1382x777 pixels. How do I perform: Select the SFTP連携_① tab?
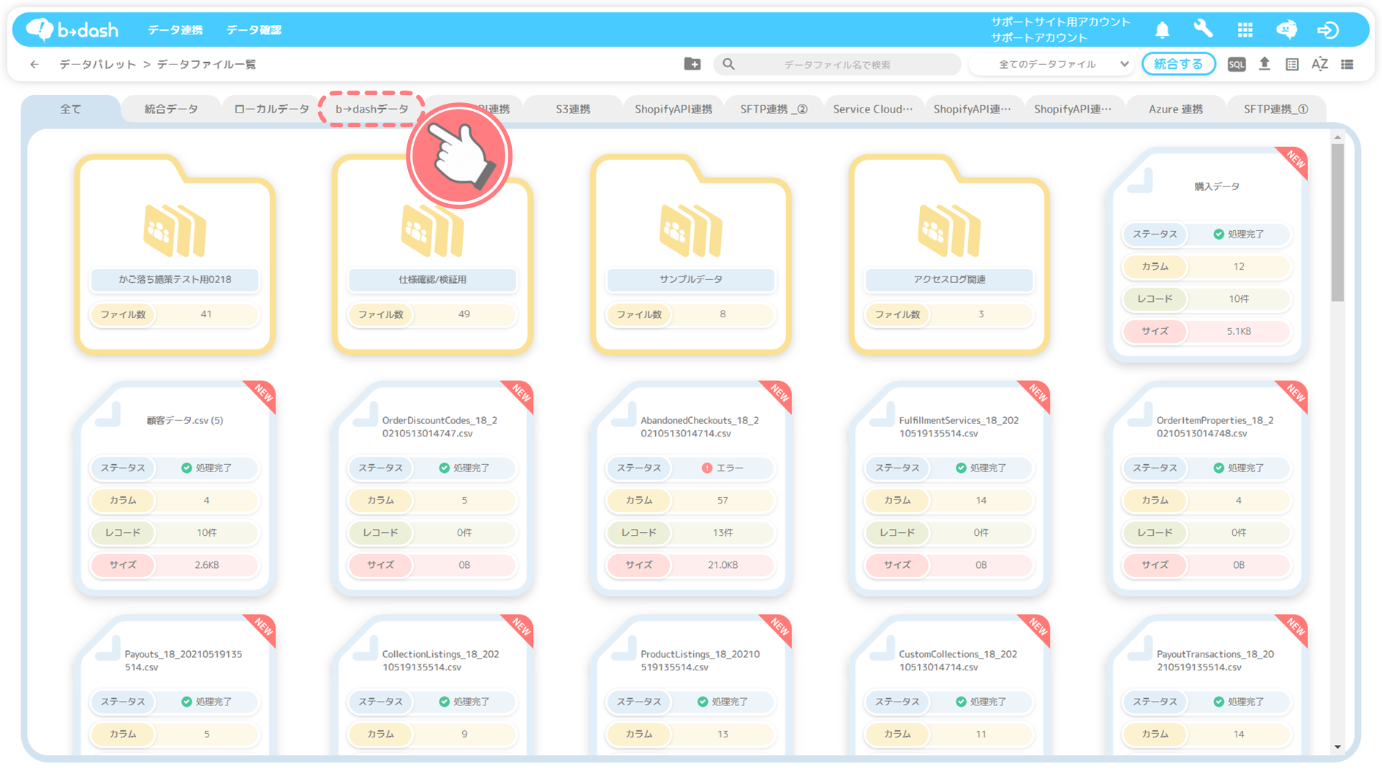pos(1275,109)
